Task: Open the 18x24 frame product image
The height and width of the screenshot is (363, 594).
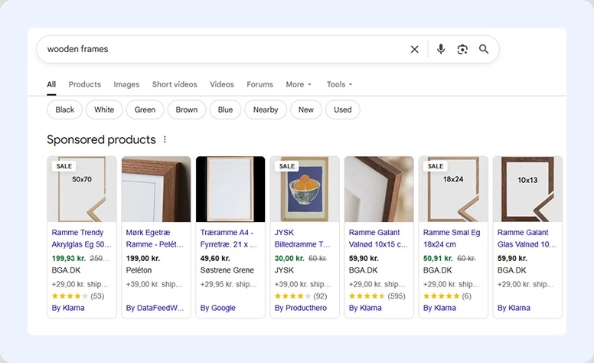Action: [453, 189]
